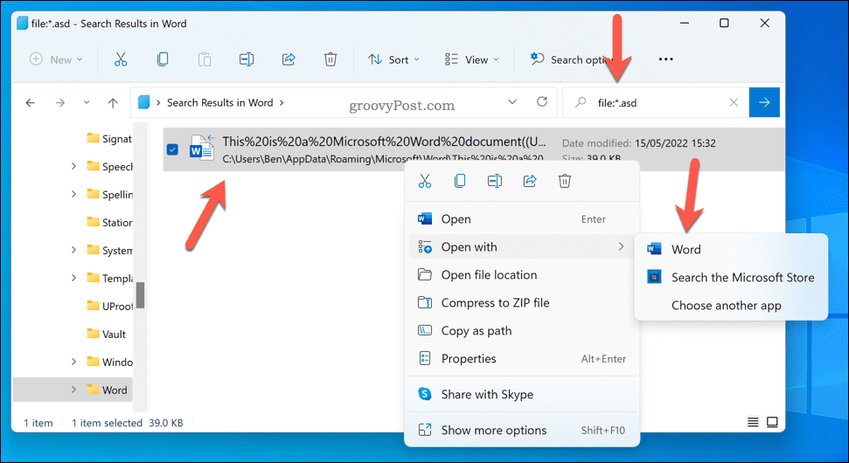
Task: Select the This%20is%20a%20Microsoft Word document filename
Action: pos(385,142)
